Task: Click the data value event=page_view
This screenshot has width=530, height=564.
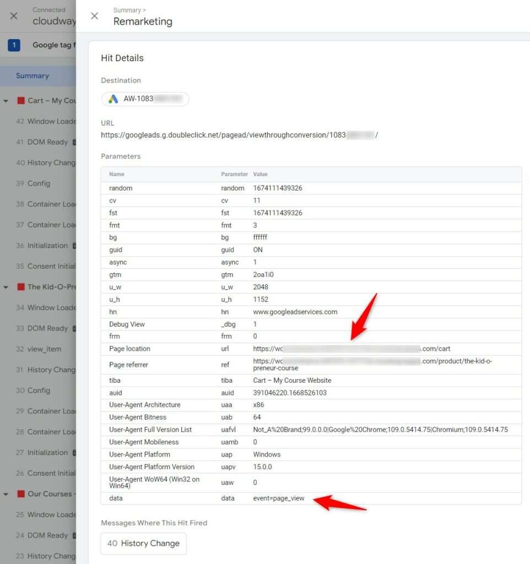Action: point(278,498)
